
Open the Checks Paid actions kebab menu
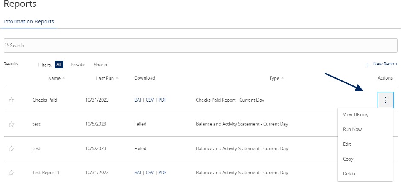(386, 100)
